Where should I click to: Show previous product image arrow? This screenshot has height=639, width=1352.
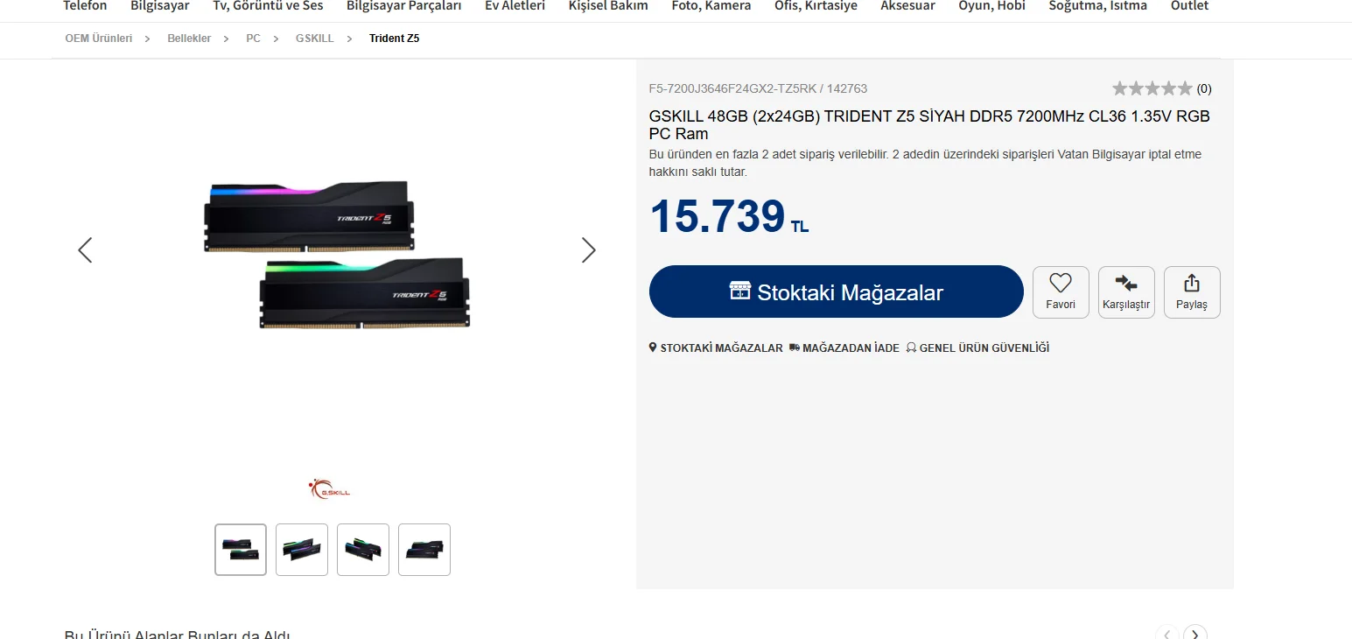pyautogui.click(x=85, y=250)
